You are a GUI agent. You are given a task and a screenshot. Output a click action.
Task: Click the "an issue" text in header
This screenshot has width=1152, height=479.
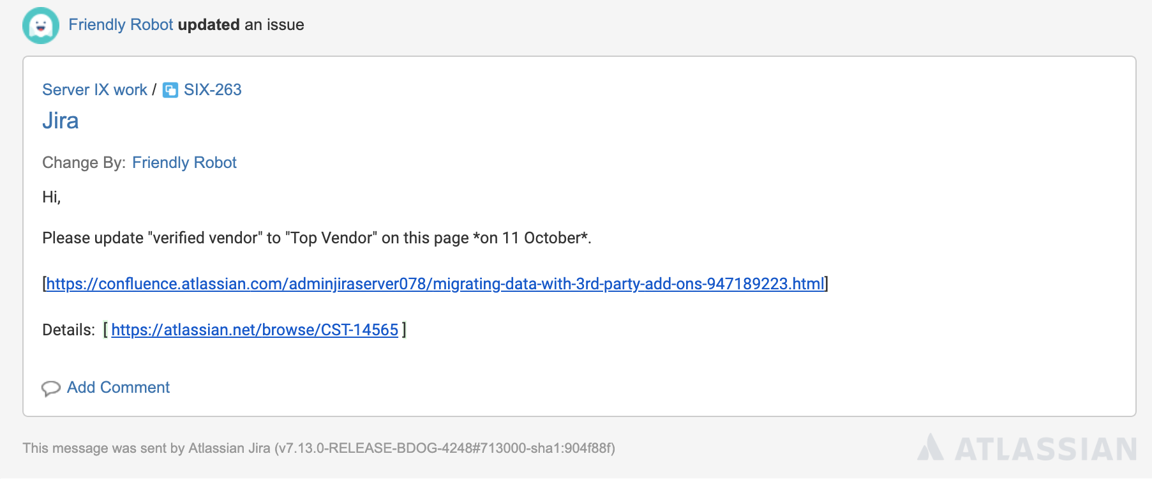pos(274,25)
